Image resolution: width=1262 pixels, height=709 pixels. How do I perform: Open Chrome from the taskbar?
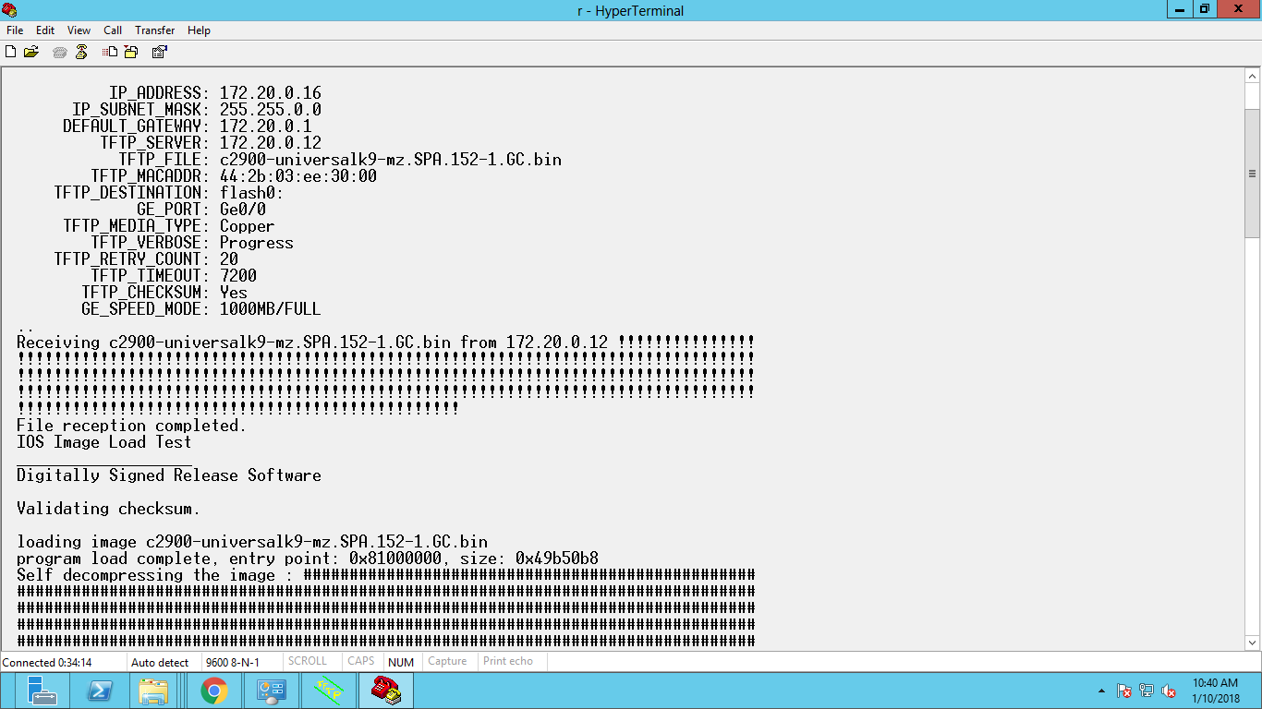pos(214,691)
